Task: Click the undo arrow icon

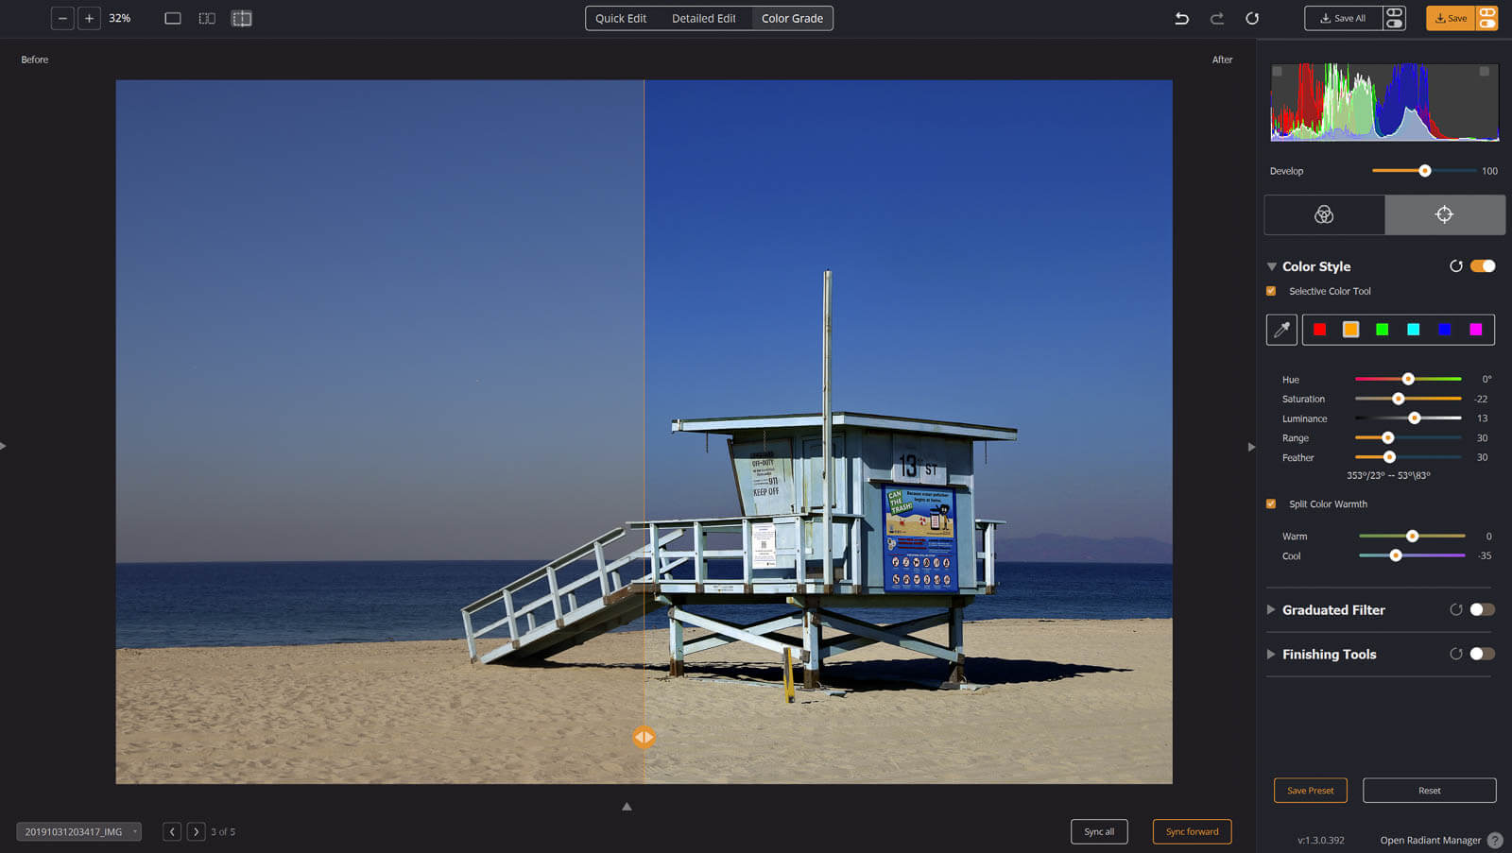Action: (x=1181, y=18)
